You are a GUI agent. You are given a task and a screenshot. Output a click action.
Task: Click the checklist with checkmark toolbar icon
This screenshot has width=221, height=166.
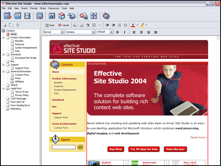click(x=40, y=16)
